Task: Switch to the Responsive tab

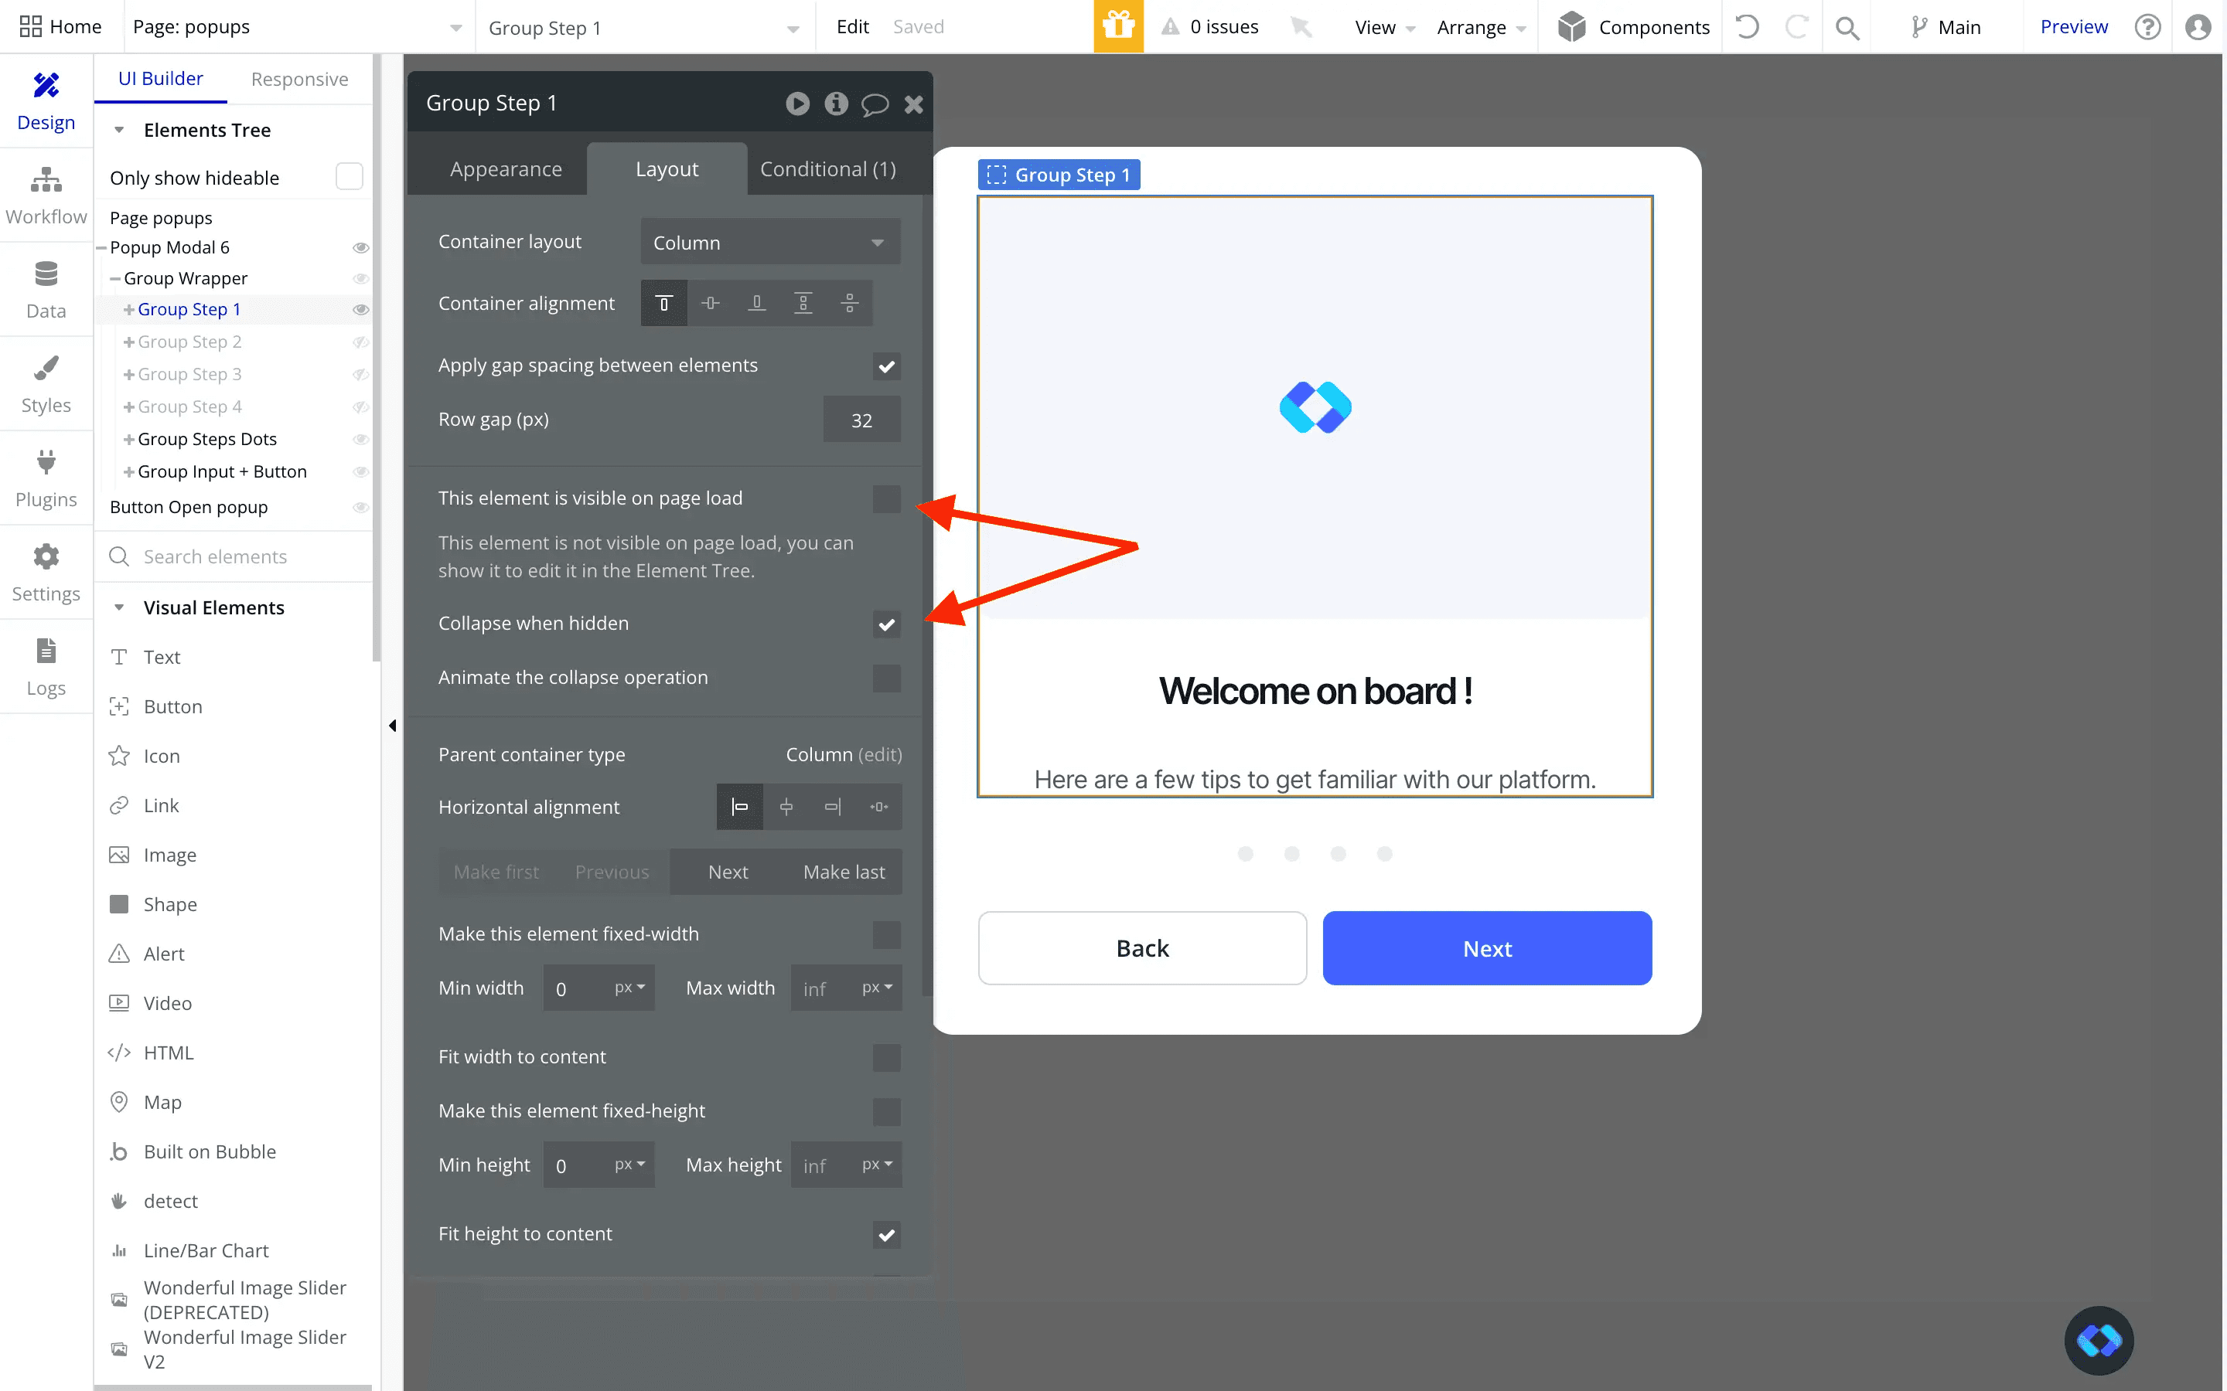Action: point(299,79)
